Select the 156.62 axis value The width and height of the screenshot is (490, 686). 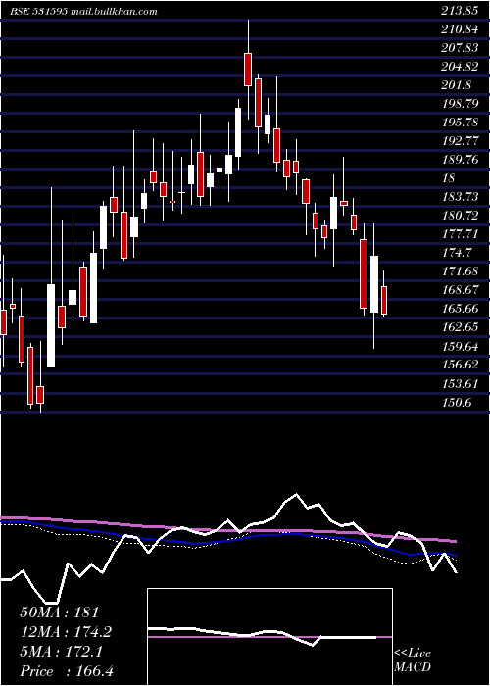(x=460, y=364)
